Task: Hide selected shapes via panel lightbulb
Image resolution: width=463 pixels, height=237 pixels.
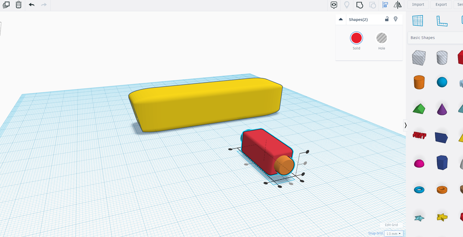Action: [x=396, y=19]
